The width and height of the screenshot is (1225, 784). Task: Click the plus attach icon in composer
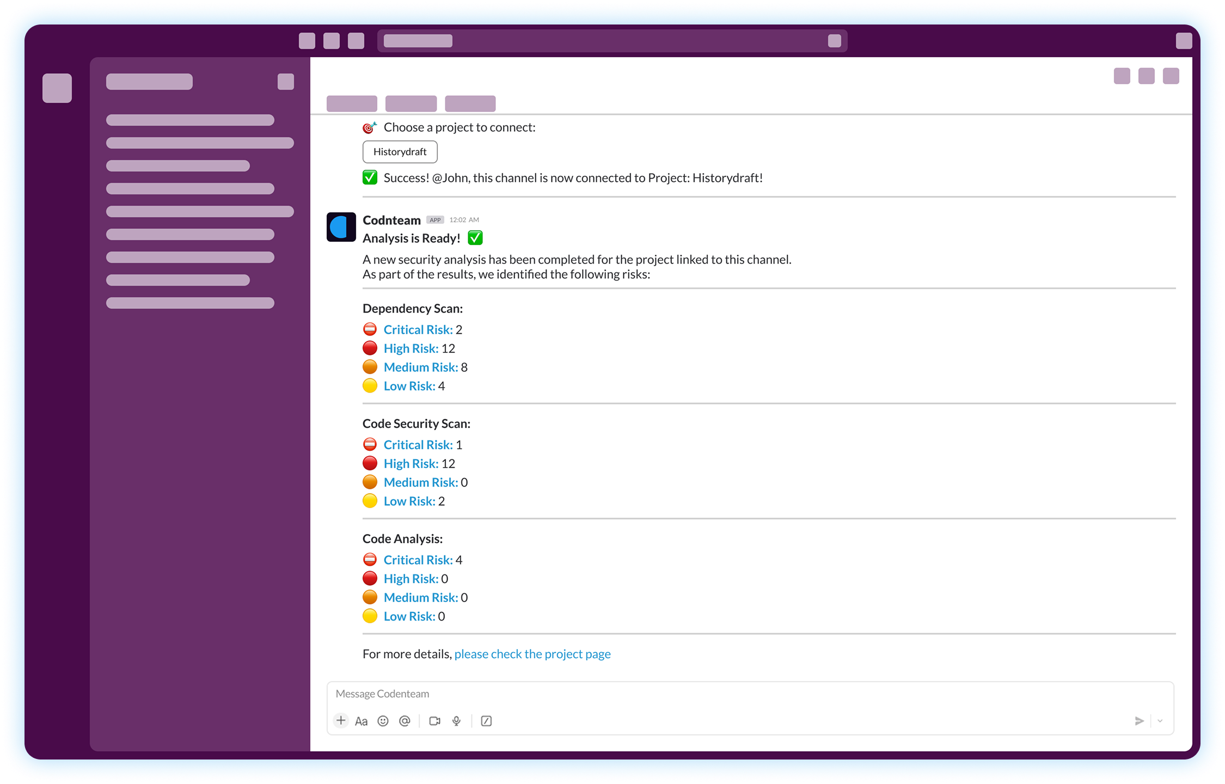click(x=341, y=721)
